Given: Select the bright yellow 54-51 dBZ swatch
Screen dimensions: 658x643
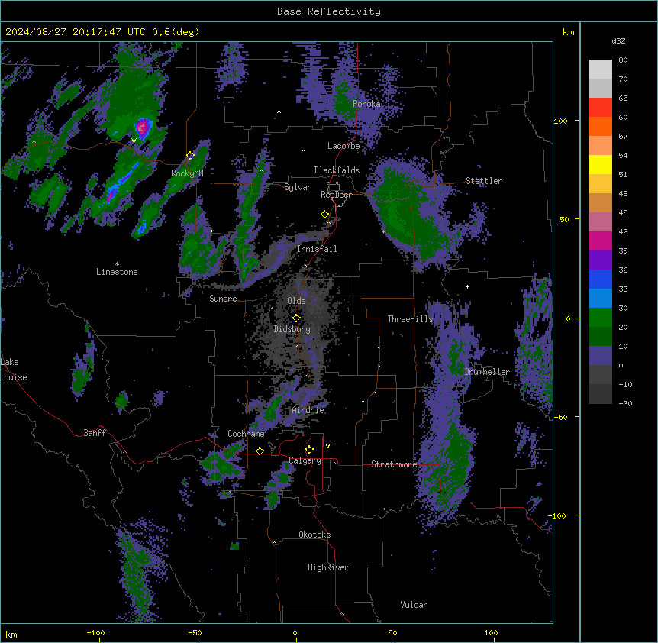Looking at the screenshot, I should [x=600, y=164].
